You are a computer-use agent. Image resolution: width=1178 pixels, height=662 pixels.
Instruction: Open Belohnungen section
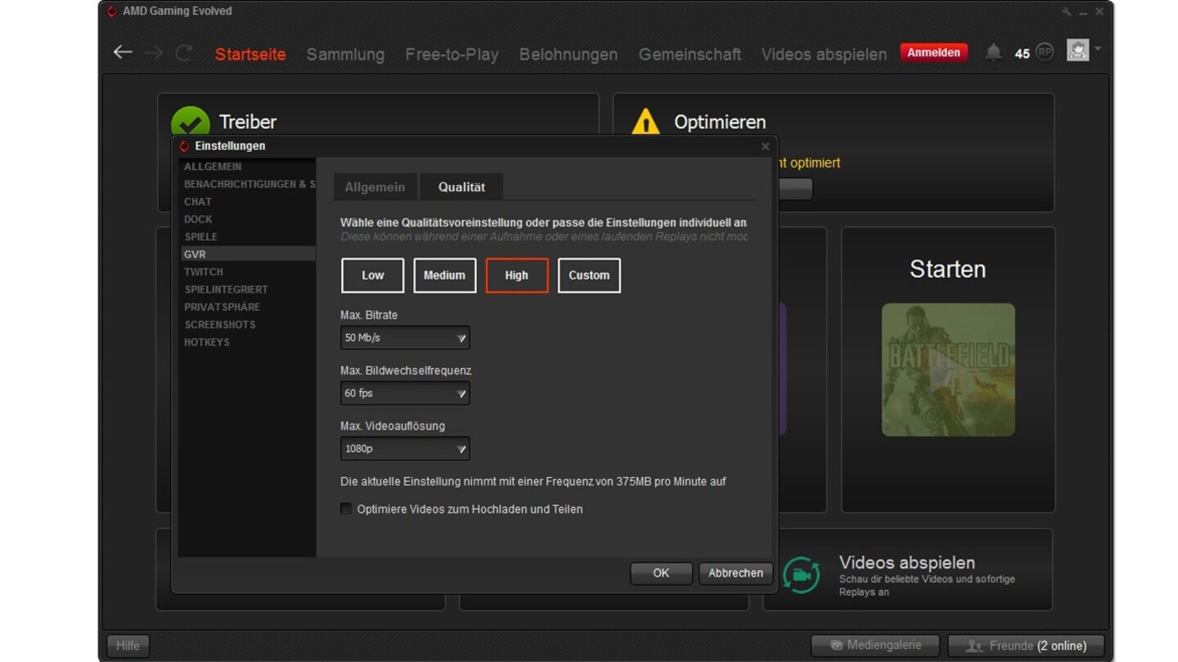(x=569, y=54)
